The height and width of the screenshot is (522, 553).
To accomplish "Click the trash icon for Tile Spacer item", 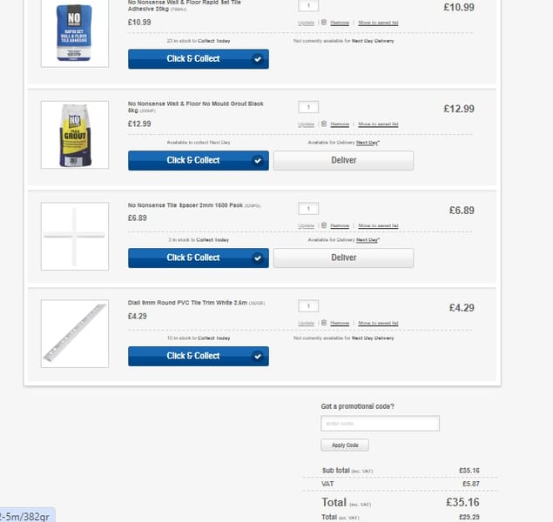I will coord(324,225).
